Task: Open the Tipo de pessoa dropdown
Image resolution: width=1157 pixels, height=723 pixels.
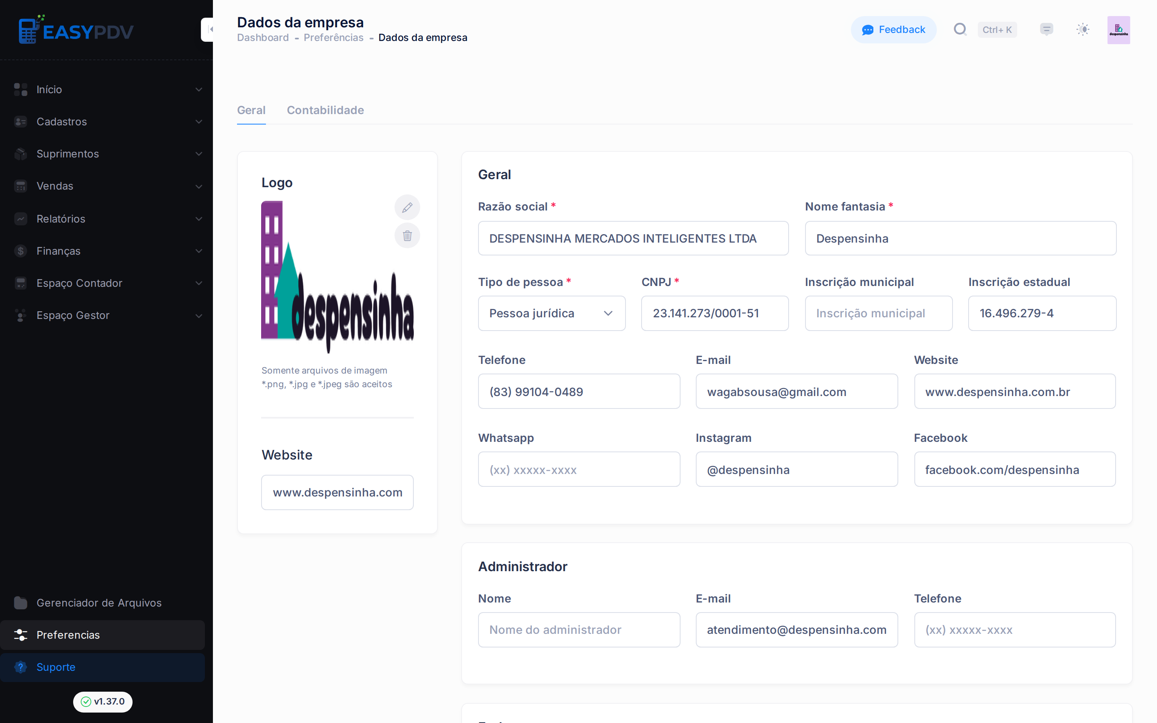Action: point(551,313)
